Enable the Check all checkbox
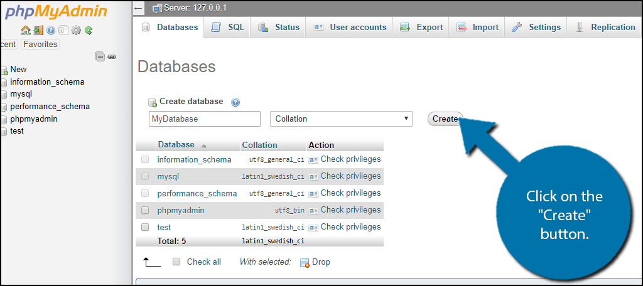The image size is (643, 286). [x=176, y=262]
